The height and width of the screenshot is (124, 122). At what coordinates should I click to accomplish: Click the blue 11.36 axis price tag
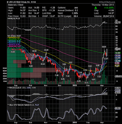pos(118,58)
